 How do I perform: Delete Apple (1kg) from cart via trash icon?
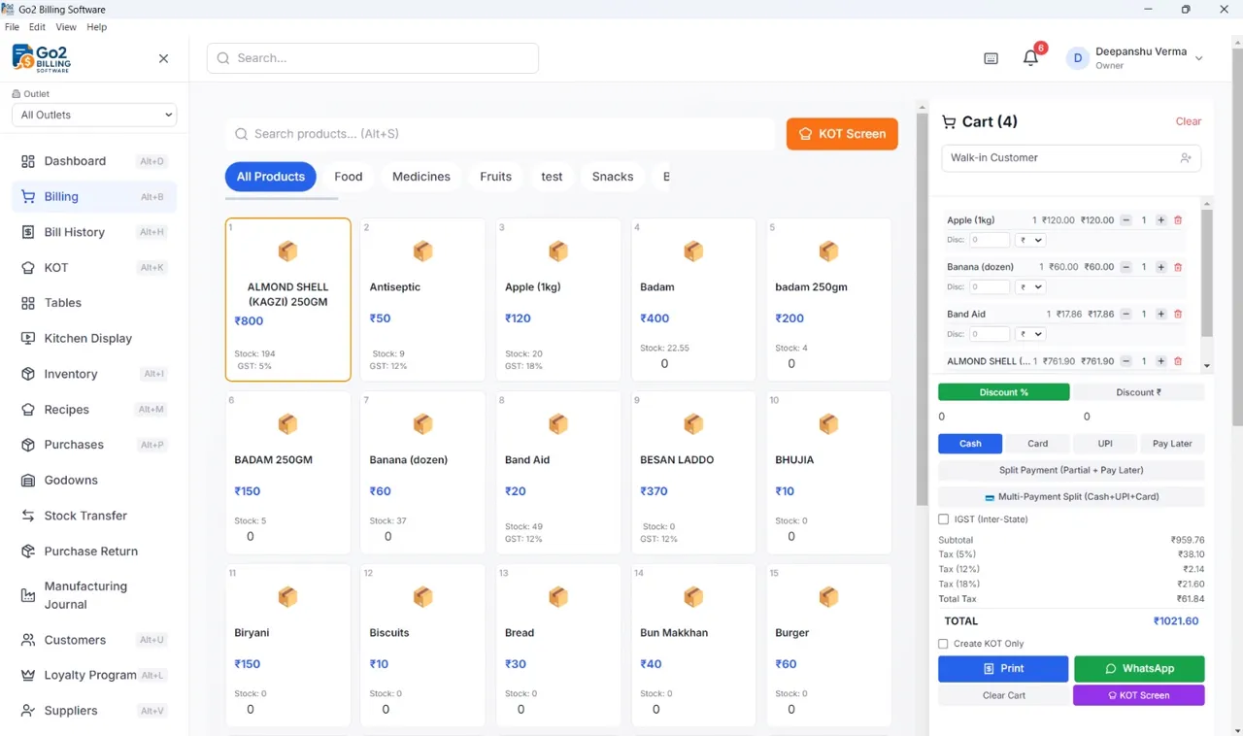[x=1178, y=220]
